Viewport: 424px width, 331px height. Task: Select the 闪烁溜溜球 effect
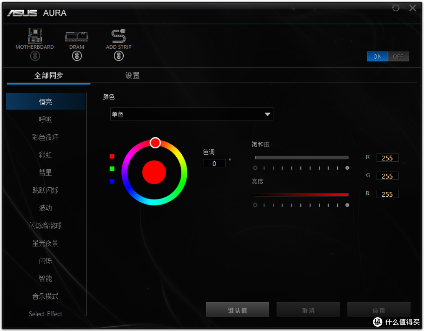point(46,225)
